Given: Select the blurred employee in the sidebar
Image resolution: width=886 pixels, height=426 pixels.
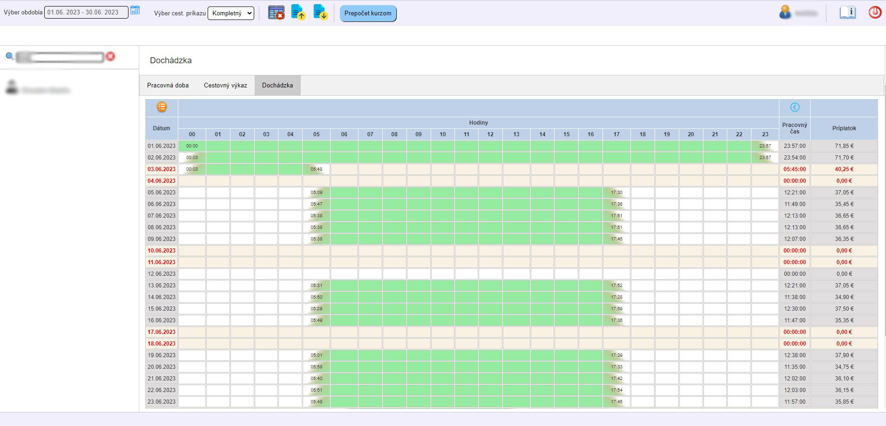Looking at the screenshot, I should (38, 88).
